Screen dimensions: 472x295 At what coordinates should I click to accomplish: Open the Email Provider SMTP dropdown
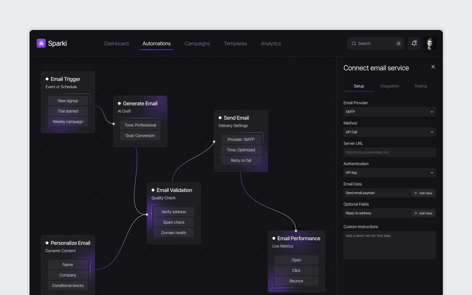[x=390, y=112]
